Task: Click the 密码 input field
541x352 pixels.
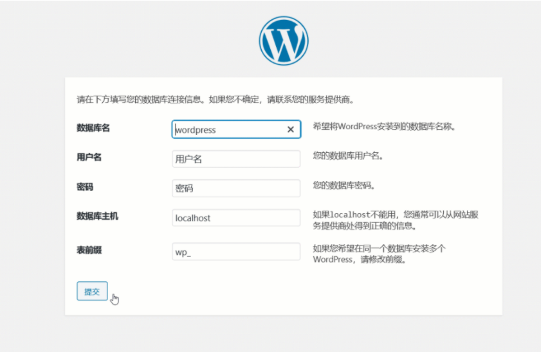Action: (x=236, y=188)
